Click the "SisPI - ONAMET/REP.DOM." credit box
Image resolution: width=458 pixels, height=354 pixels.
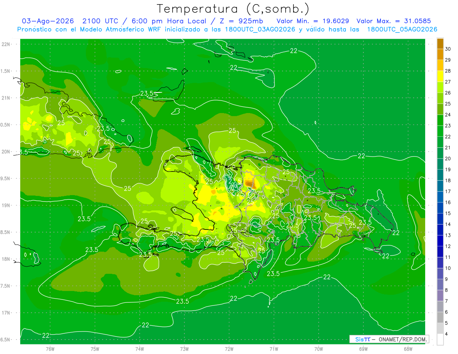pos(389,339)
